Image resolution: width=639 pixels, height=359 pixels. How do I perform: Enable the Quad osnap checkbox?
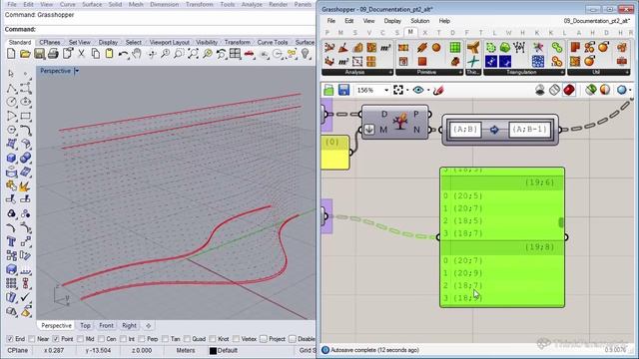[187, 339]
